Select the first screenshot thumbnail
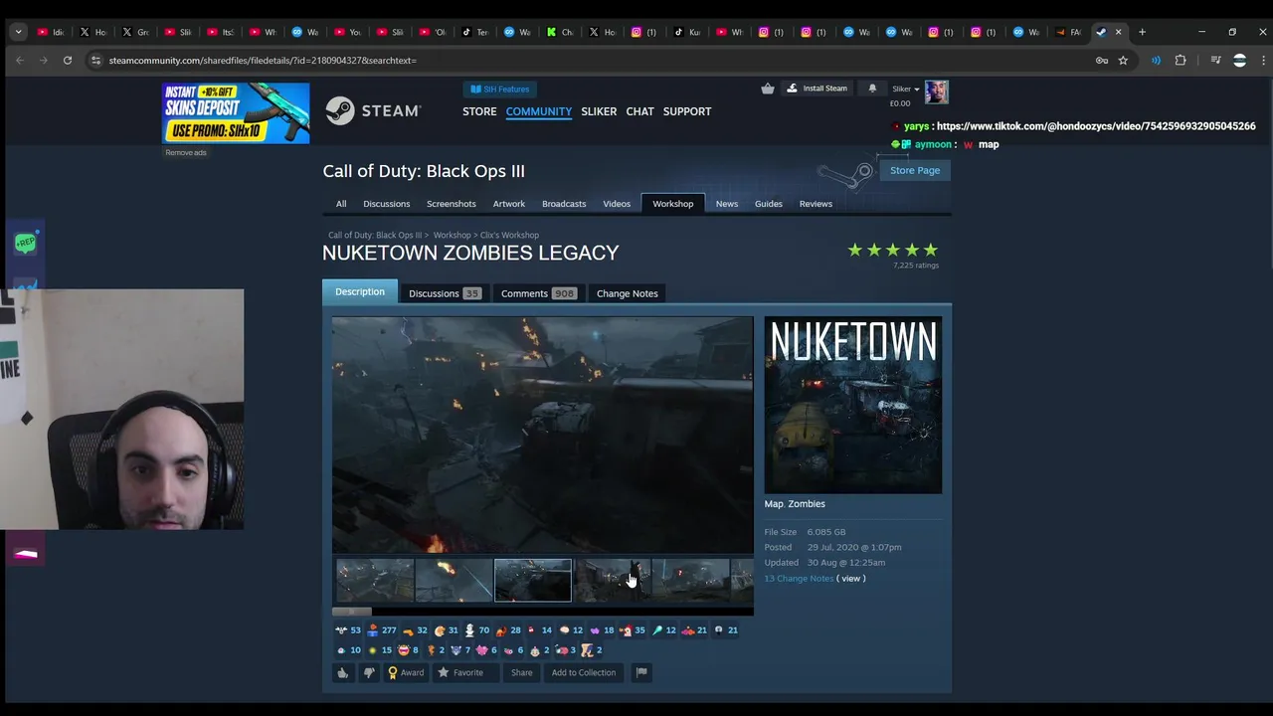Viewport: 1273px width, 716px height. (x=375, y=581)
